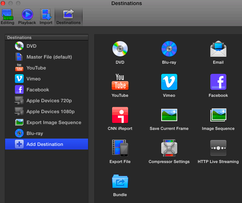This screenshot has height=203, width=242.
Task: Click the Email envelope icon
Action: click(218, 49)
